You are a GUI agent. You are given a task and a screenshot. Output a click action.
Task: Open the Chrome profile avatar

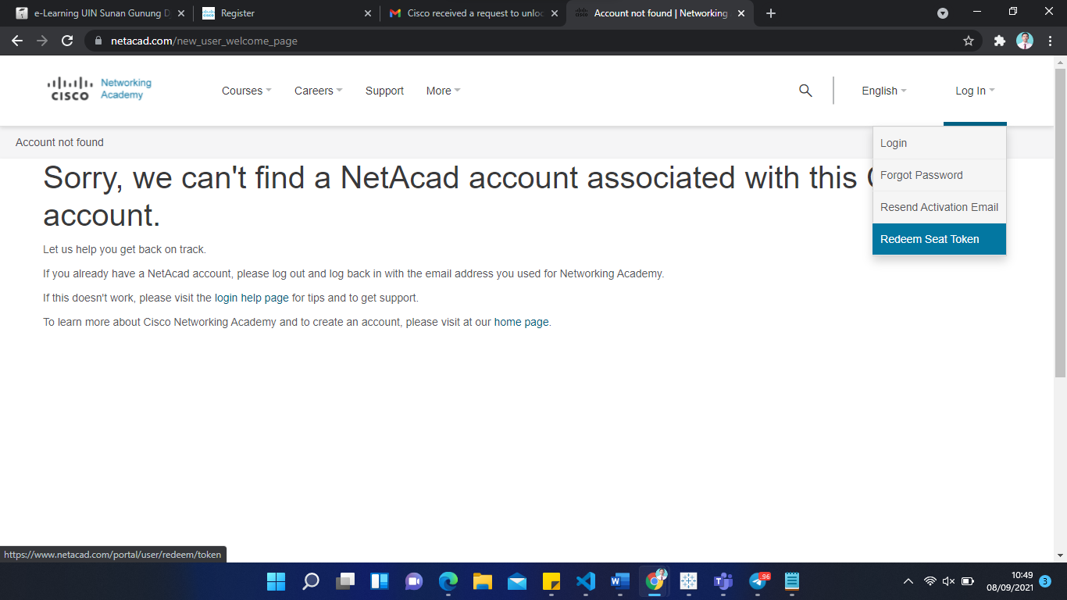(1025, 41)
